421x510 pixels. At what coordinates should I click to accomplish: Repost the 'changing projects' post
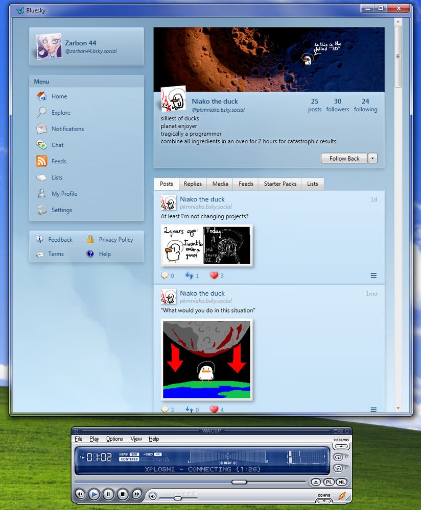(x=189, y=275)
